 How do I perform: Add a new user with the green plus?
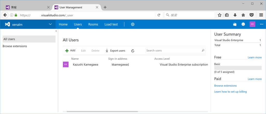(70, 51)
